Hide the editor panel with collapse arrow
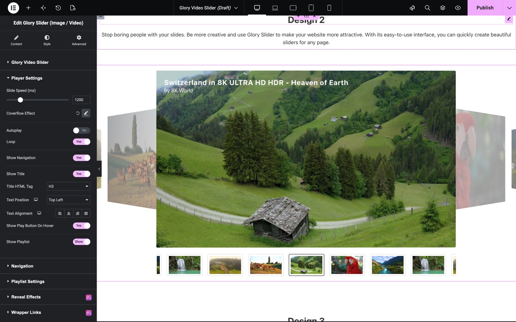This screenshot has height=322, width=516. (99, 169)
